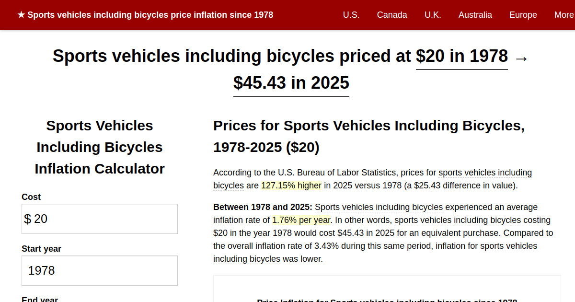Switch to the Australia navigation item
Viewport: 575px width, 302px height.
tap(475, 15)
